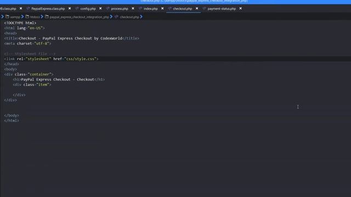This screenshot has width=351, height=197.
Task: Open the index.php tab
Action: (x=151, y=9)
